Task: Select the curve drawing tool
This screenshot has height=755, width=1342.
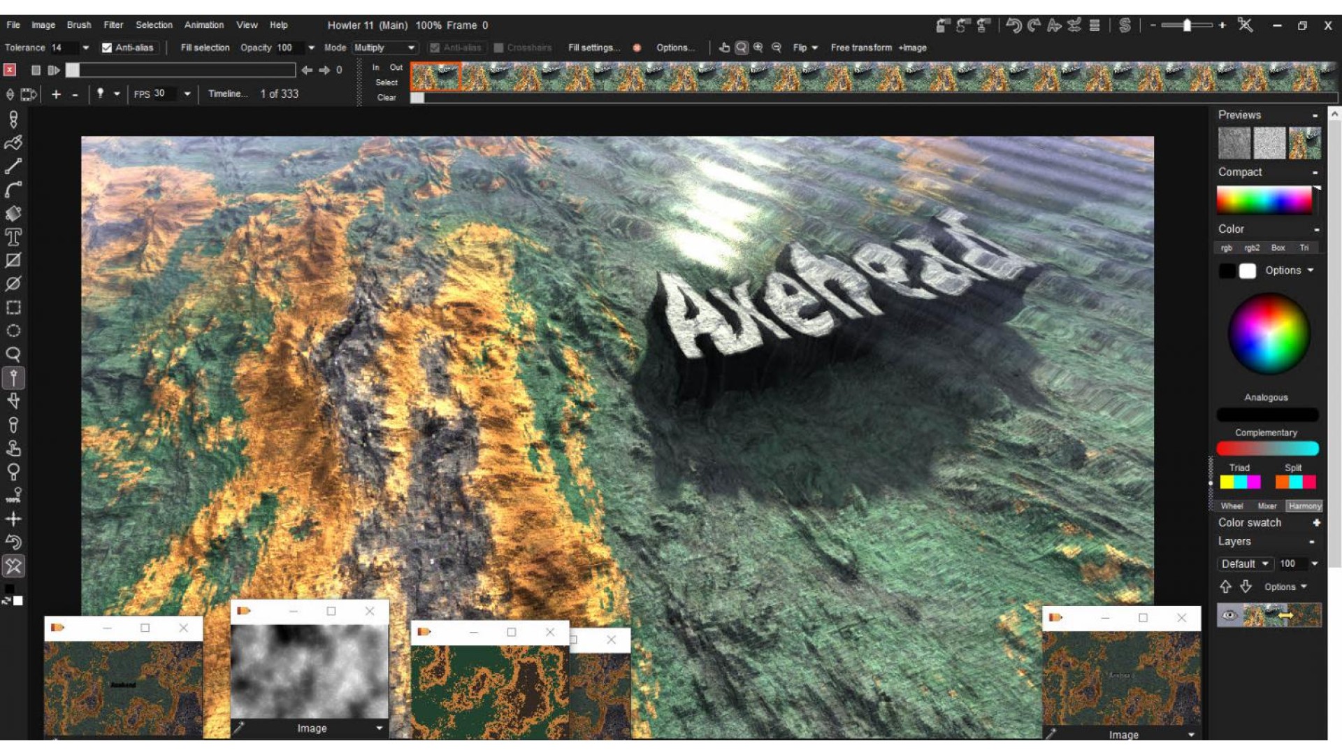Action: pyautogui.click(x=13, y=189)
